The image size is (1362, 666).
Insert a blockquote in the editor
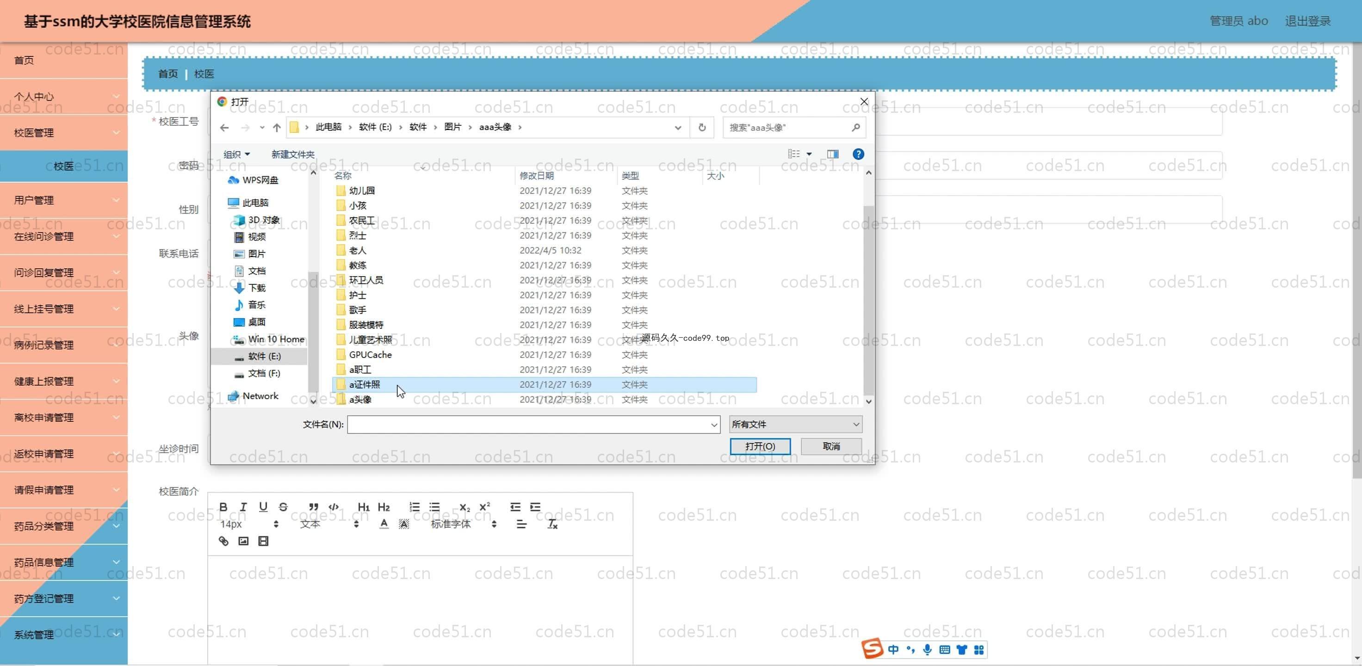[x=314, y=507]
